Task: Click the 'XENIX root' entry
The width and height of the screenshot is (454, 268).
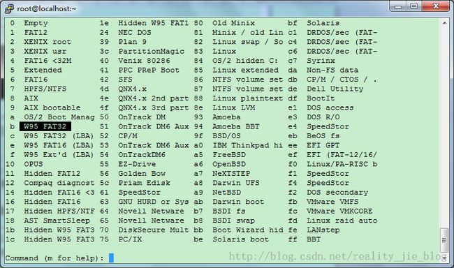Action: coord(47,42)
